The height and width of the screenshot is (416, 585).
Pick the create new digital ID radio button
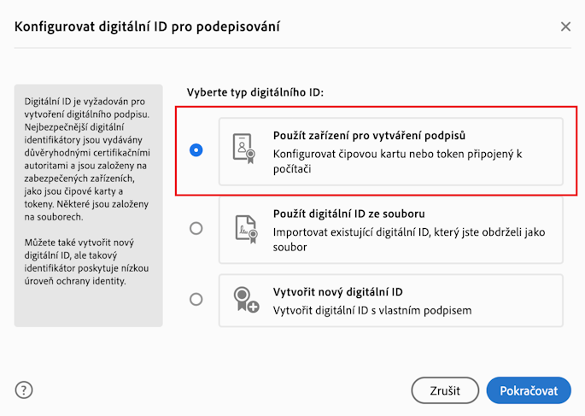click(x=196, y=299)
